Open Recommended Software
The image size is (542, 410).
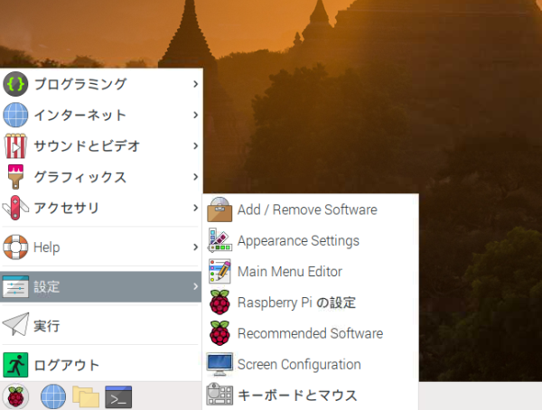point(311,333)
